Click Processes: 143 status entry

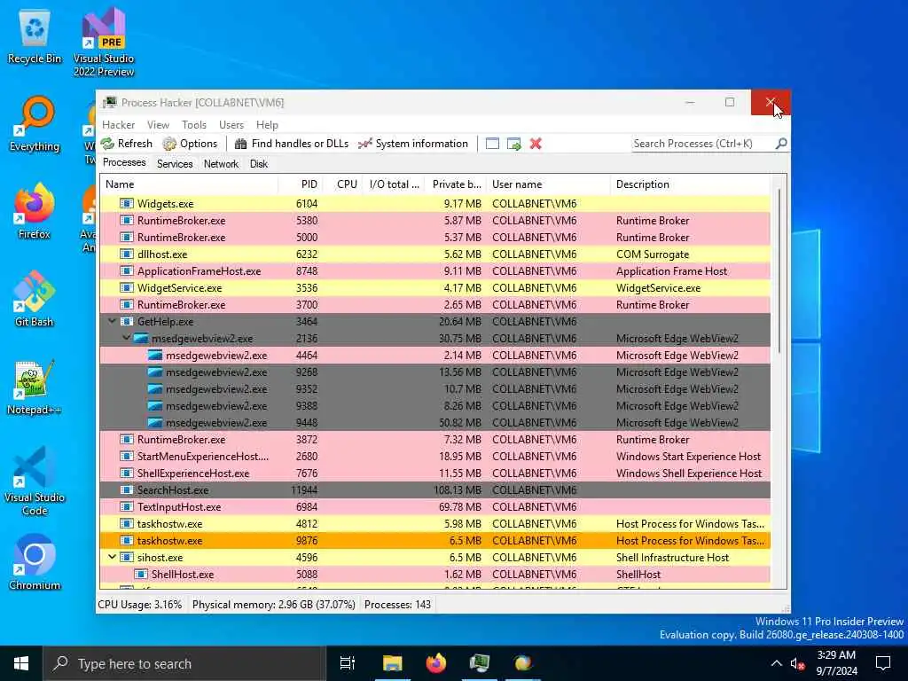click(x=397, y=605)
